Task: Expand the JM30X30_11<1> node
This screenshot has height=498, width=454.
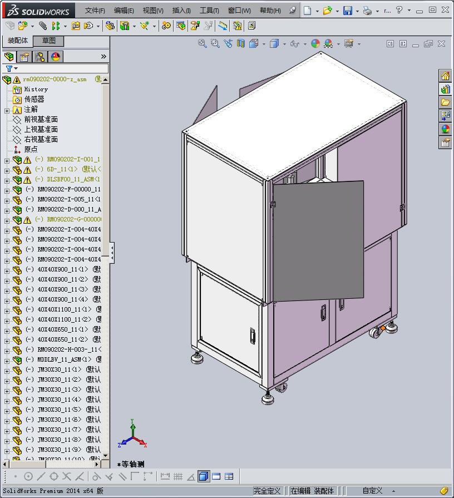Action: pos(7,371)
